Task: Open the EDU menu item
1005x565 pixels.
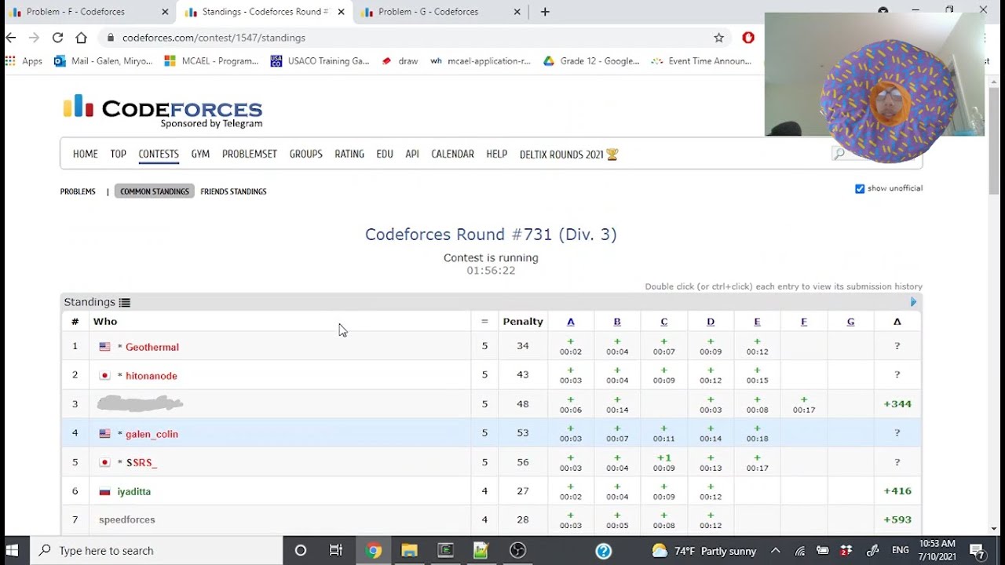Action: pos(385,154)
